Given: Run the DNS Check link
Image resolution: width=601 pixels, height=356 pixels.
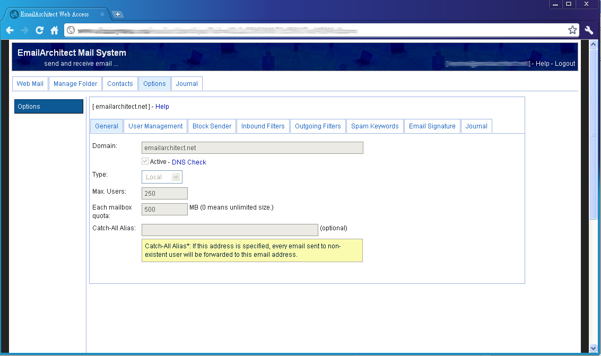Looking at the screenshot, I should tap(189, 162).
